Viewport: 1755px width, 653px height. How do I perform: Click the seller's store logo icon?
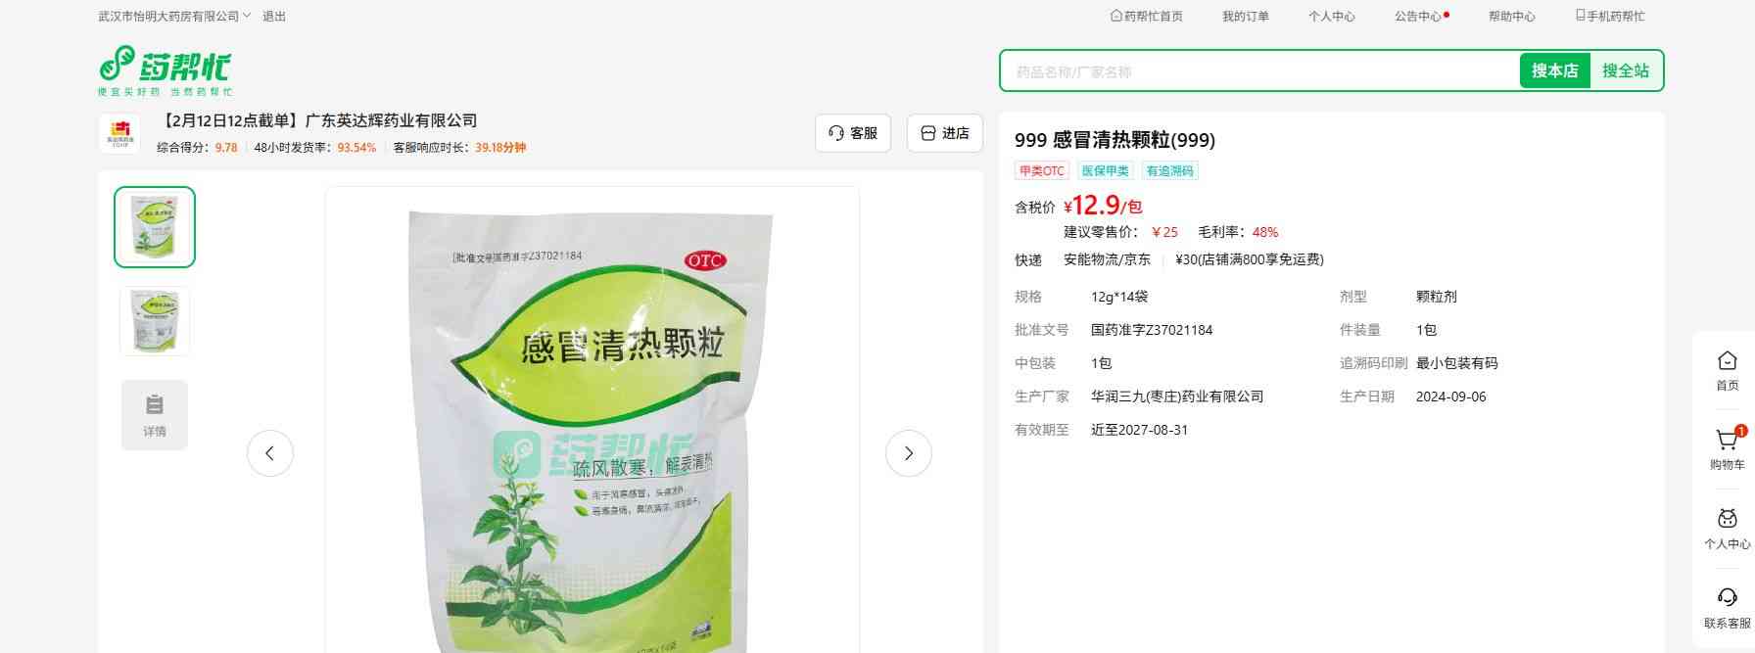[119, 133]
